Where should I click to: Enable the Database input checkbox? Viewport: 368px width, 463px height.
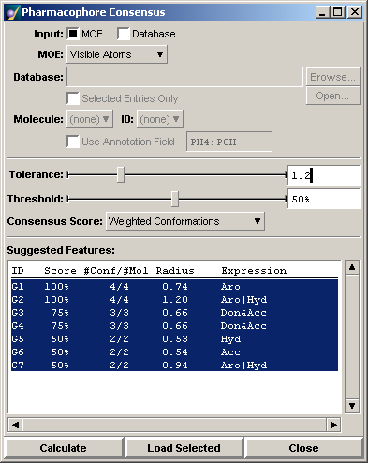[x=124, y=34]
